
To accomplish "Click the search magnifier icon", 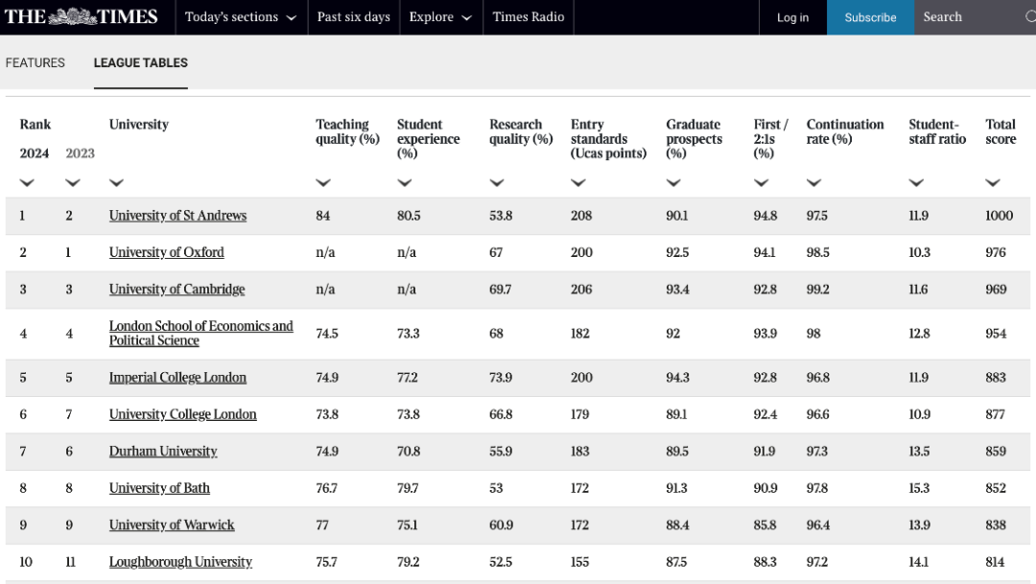I will pyautogui.click(x=1030, y=17).
